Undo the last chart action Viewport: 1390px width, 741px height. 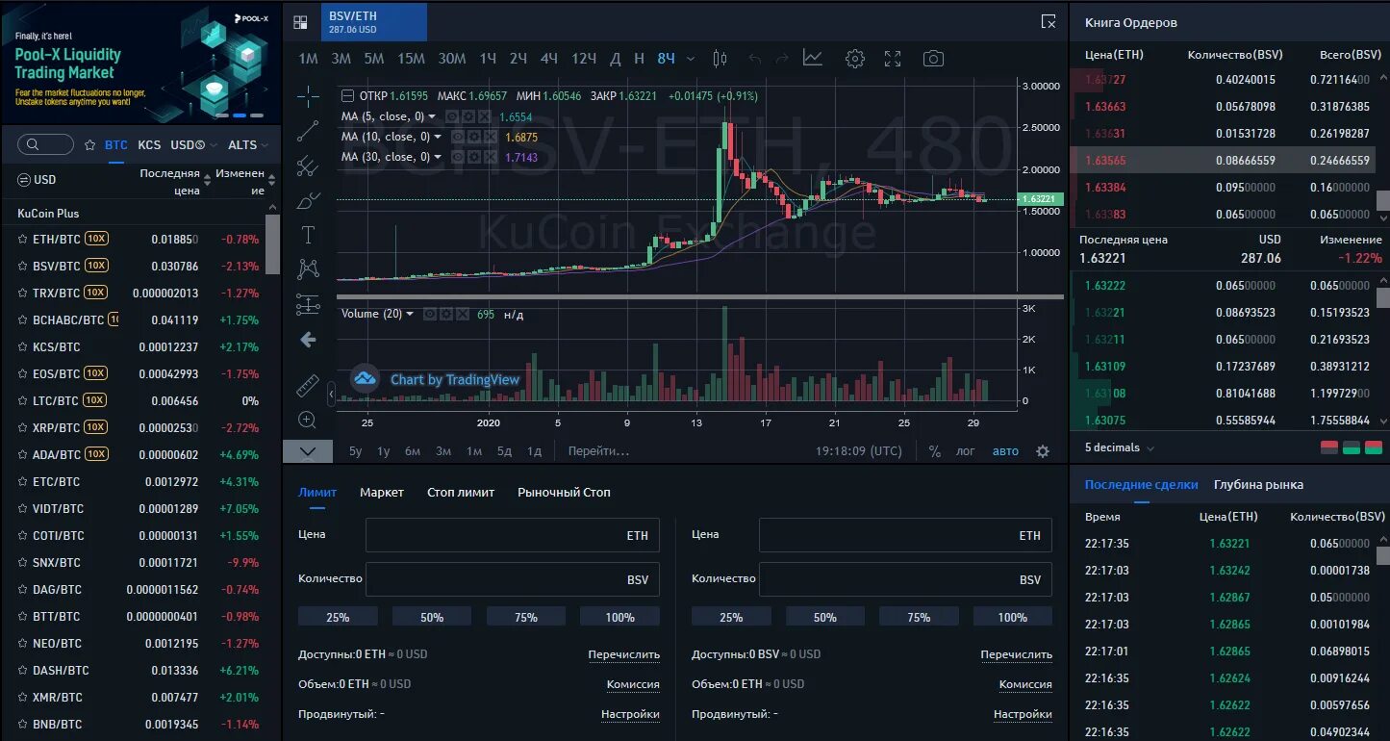click(x=755, y=59)
